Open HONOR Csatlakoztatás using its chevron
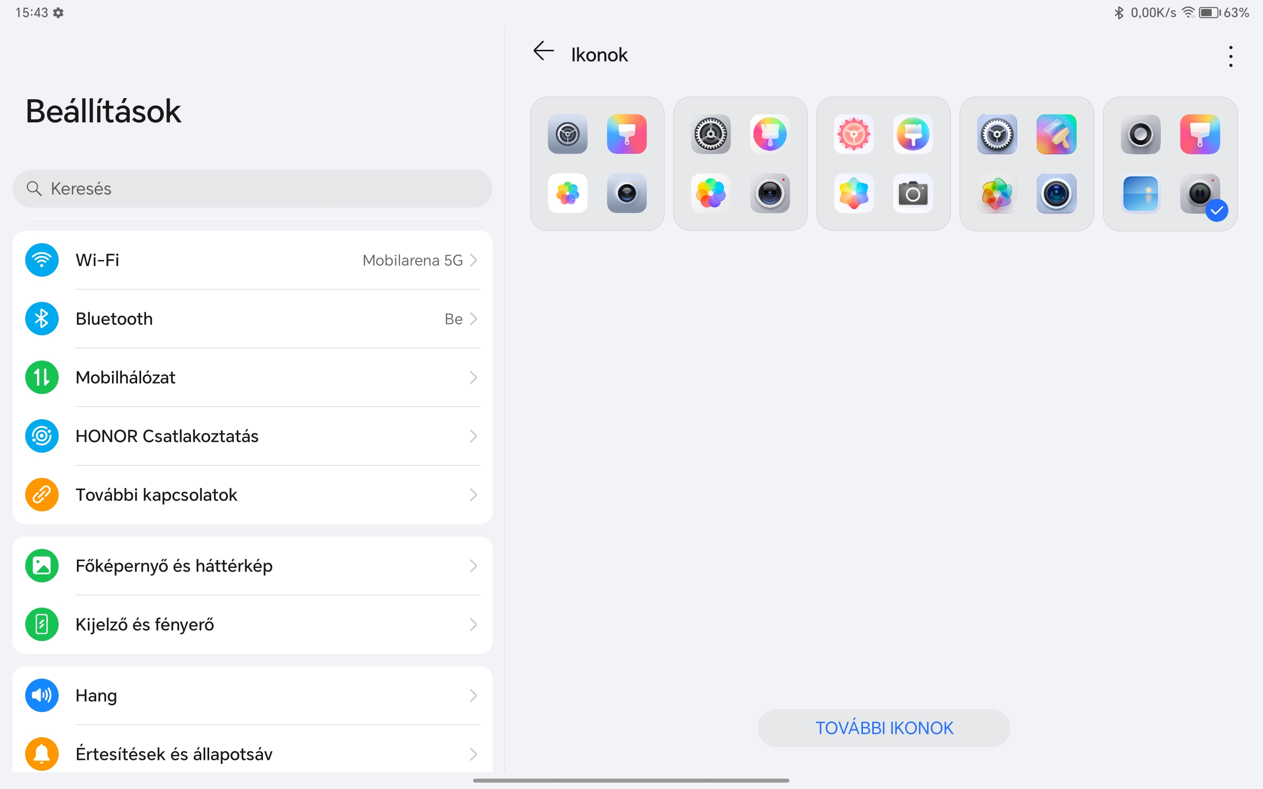 click(x=473, y=436)
